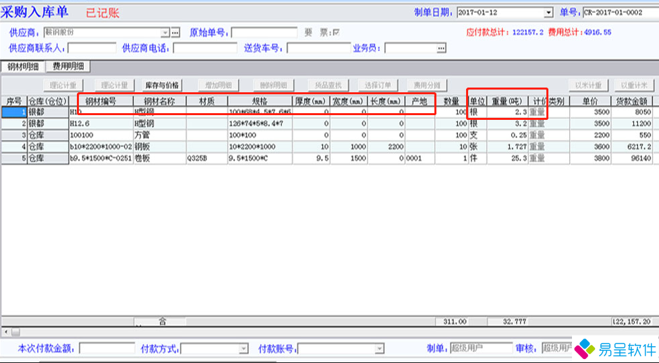Click the 单号 field CR-2017-01-0002

click(x=621, y=13)
